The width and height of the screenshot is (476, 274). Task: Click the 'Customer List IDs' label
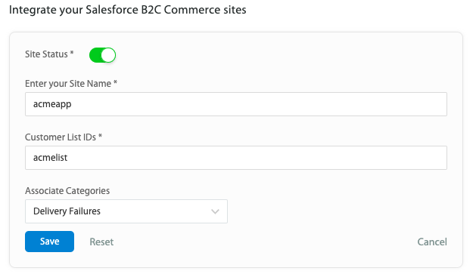coord(64,137)
